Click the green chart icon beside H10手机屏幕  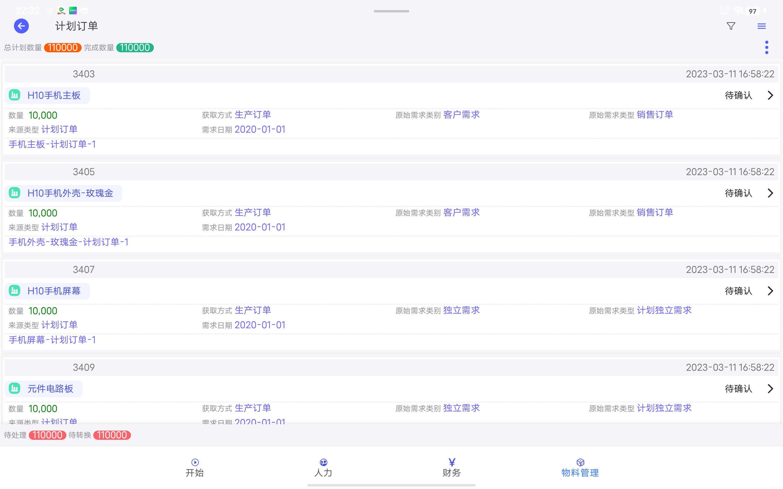pyautogui.click(x=15, y=291)
